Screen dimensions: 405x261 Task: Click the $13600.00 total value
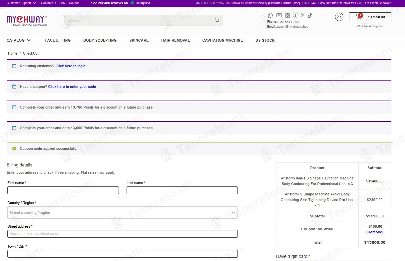coord(375,242)
